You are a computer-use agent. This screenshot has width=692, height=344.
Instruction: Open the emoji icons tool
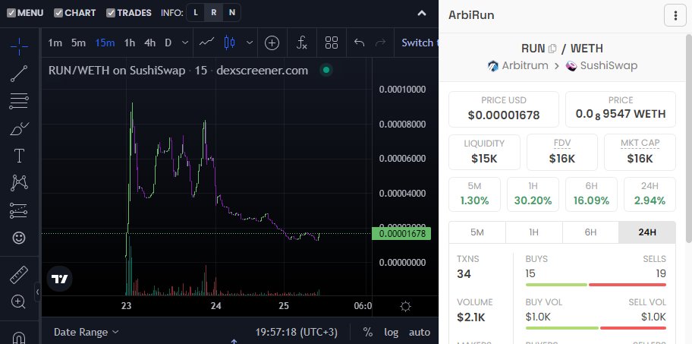19,238
